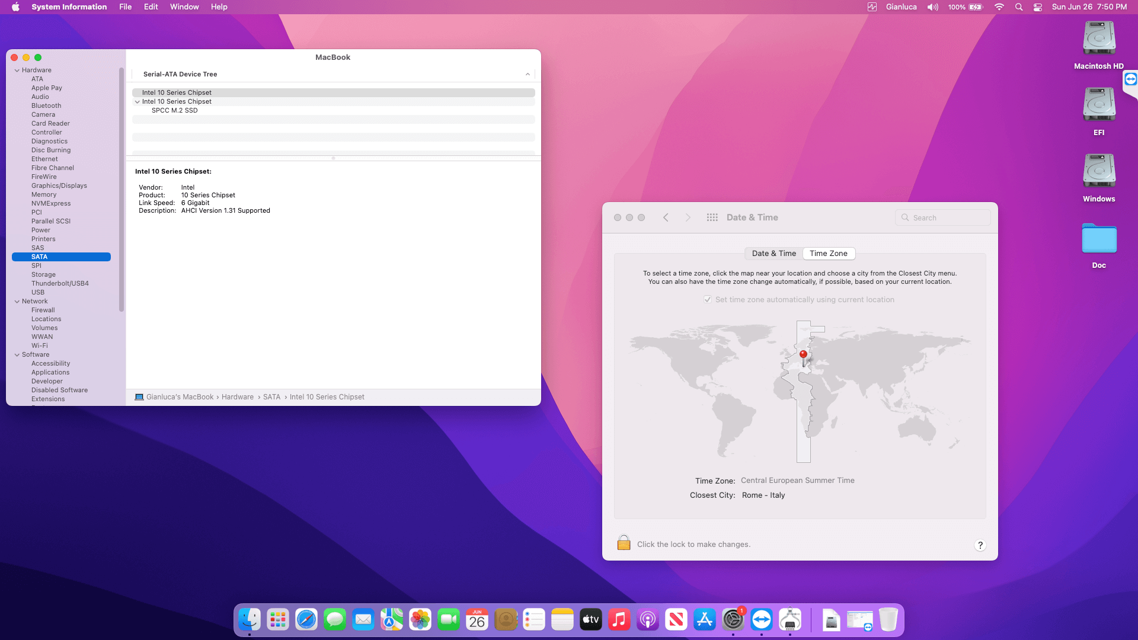Open the Trash in the dock
This screenshot has width=1138, height=640.
[888, 620]
